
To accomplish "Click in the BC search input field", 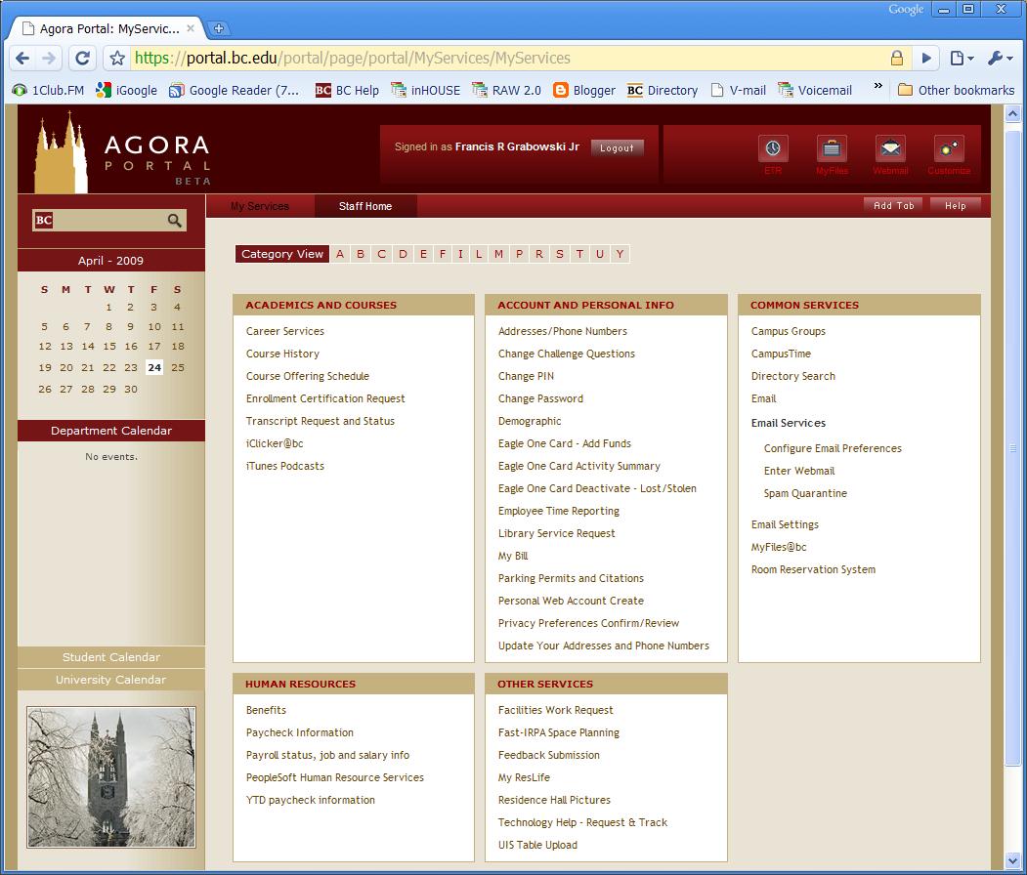I will (109, 221).
